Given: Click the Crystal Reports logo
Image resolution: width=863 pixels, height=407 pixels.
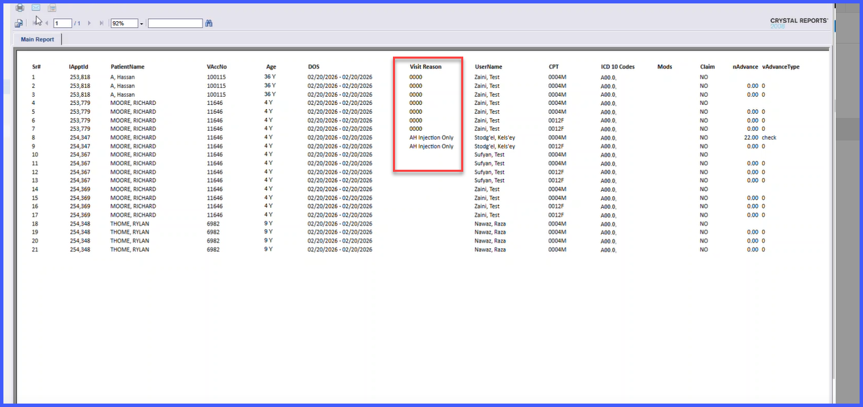Looking at the screenshot, I should [x=799, y=22].
